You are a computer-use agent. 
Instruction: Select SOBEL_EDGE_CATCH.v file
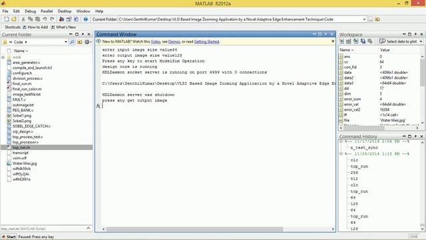[x=31, y=126]
